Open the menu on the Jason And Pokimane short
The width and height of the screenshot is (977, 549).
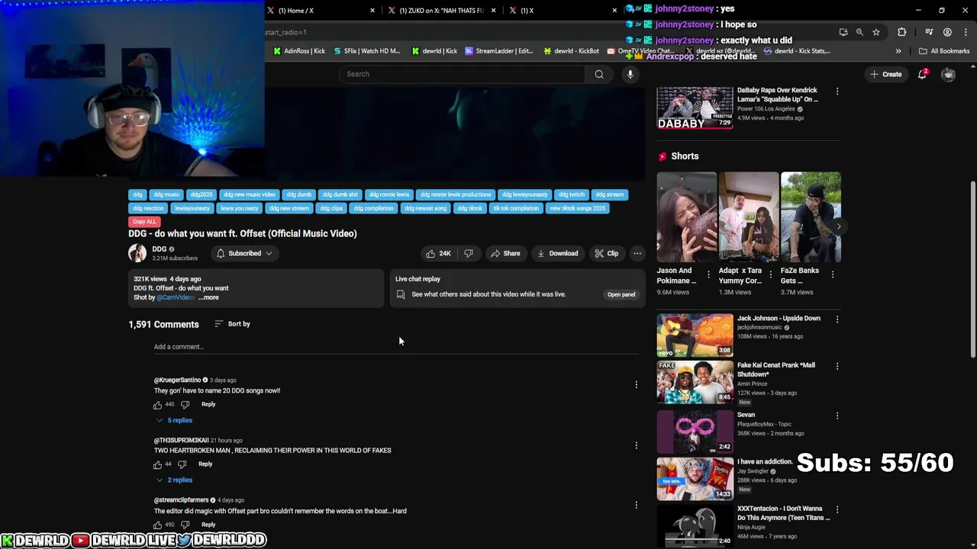click(708, 274)
